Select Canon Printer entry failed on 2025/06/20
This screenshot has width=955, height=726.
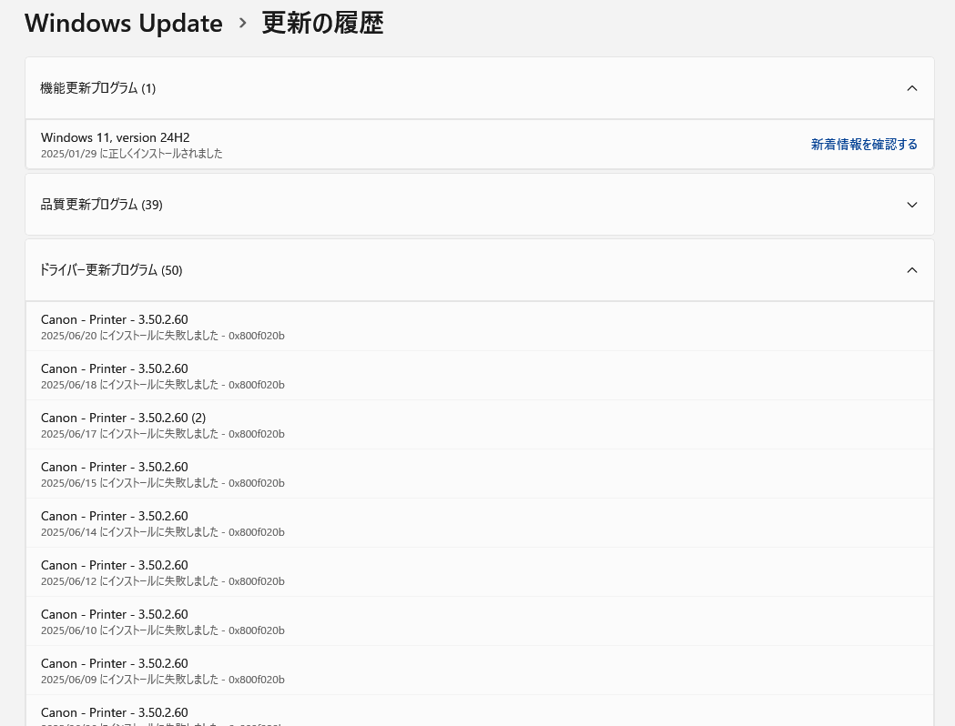(480, 327)
